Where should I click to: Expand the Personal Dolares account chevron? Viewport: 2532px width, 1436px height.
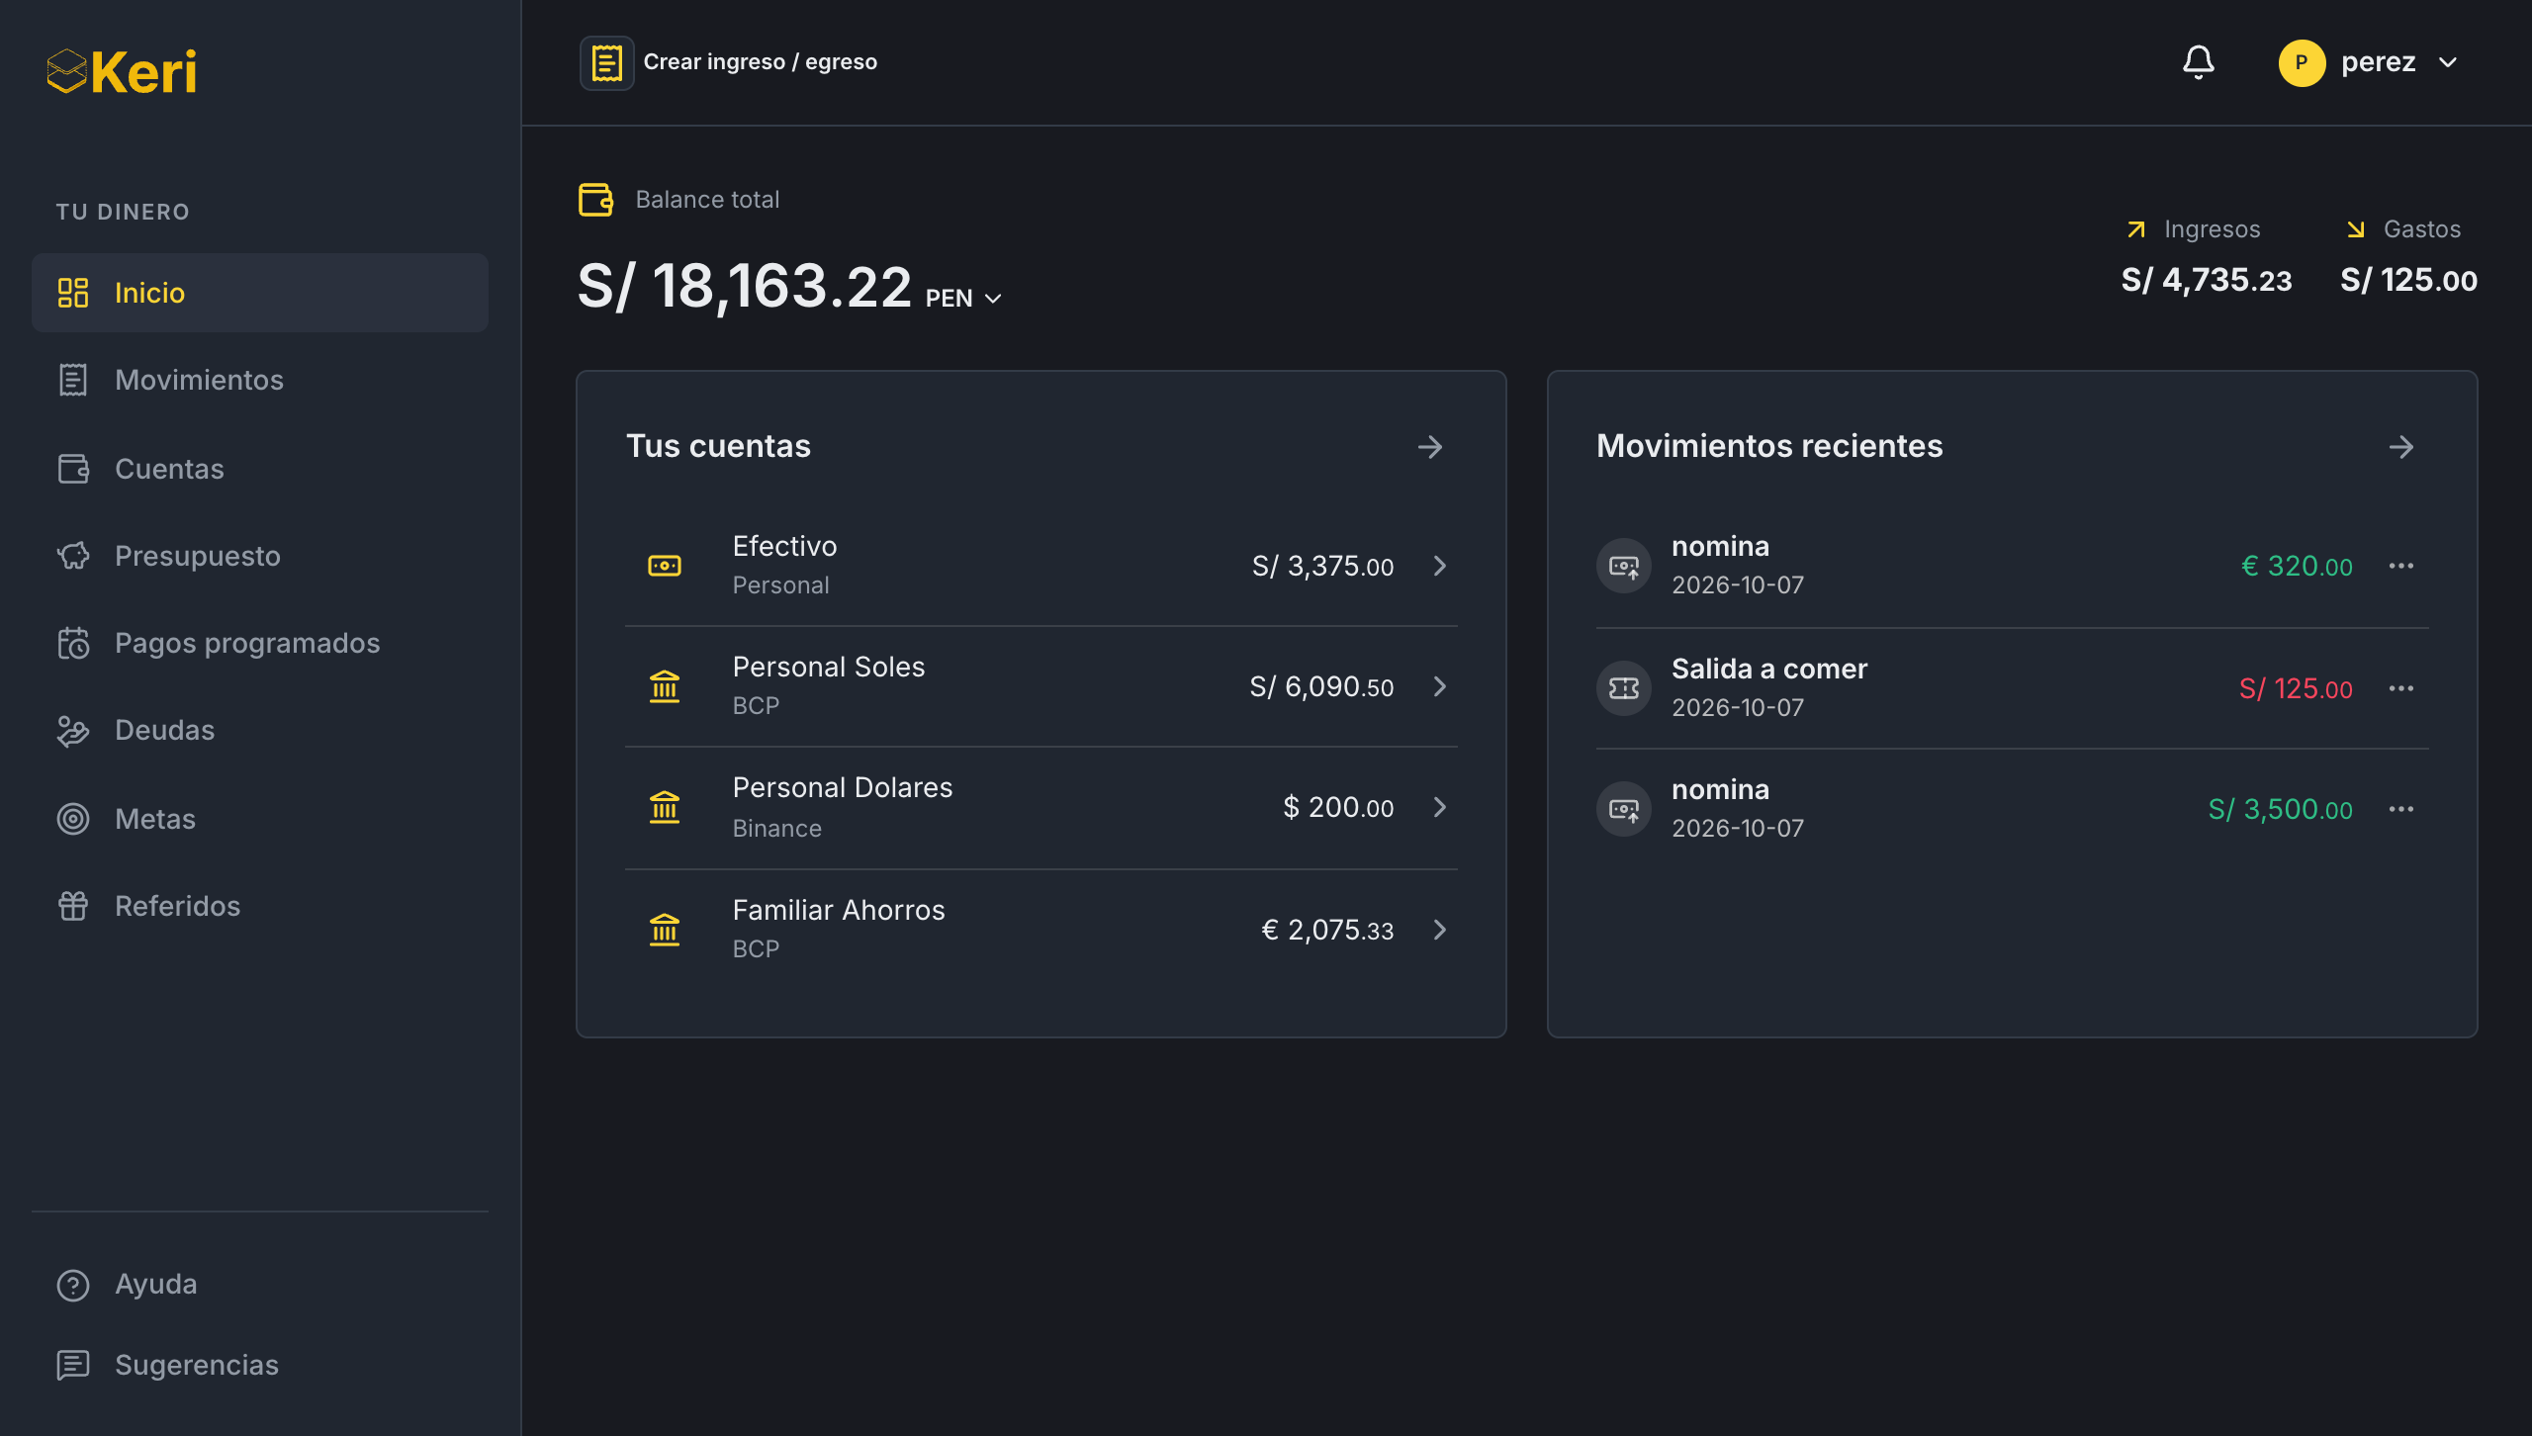coord(1440,807)
